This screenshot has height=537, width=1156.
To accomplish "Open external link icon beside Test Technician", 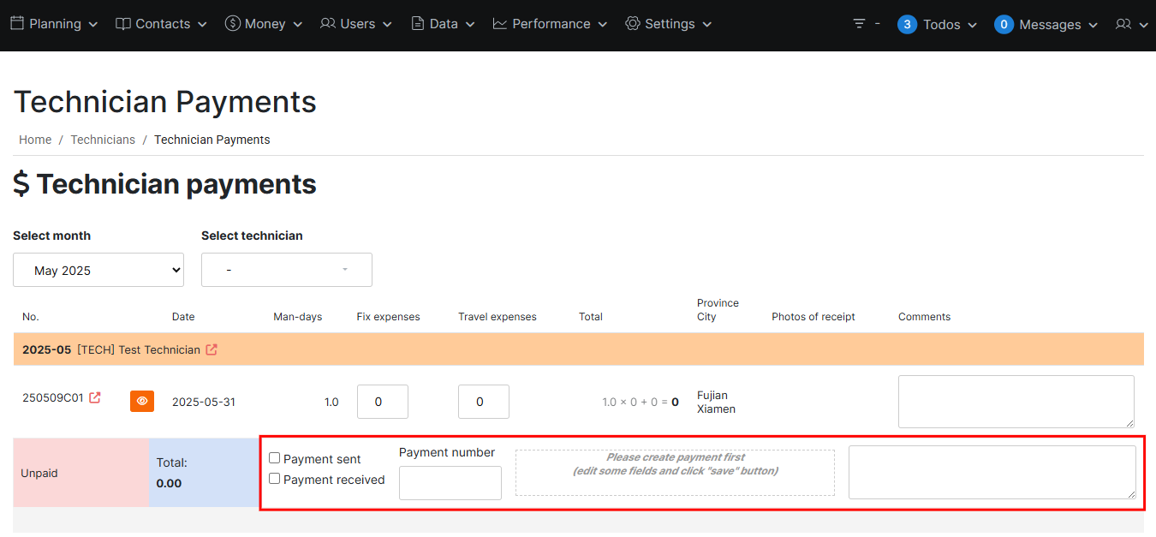I will coord(212,349).
